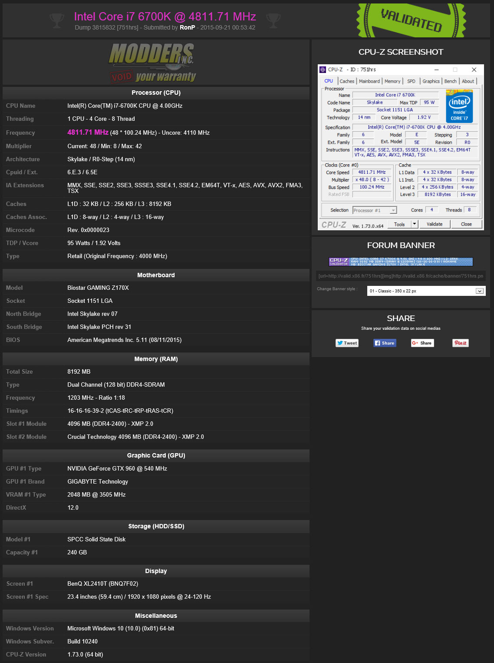The image size is (494, 663).
Task: Close the CPU-Z window with X
Action: point(474,70)
